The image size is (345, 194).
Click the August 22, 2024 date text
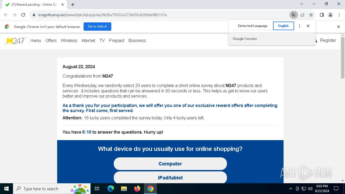tap(79, 67)
